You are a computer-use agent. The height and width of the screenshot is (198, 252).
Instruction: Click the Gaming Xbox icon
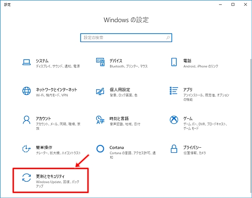click(174, 120)
